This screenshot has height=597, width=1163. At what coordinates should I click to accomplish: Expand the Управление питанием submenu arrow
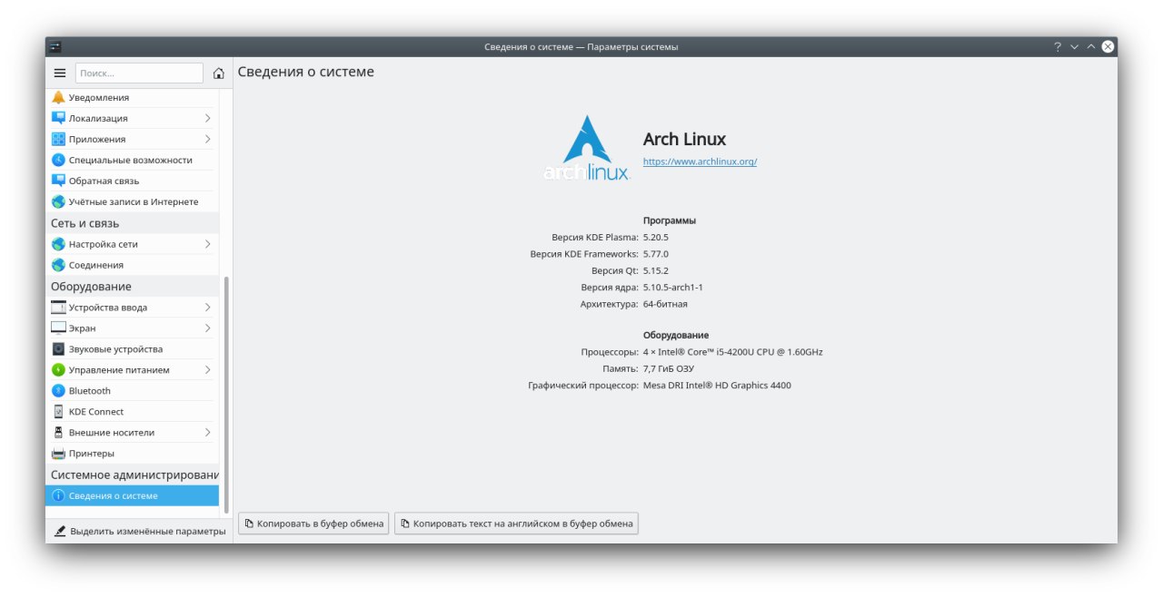pos(207,369)
